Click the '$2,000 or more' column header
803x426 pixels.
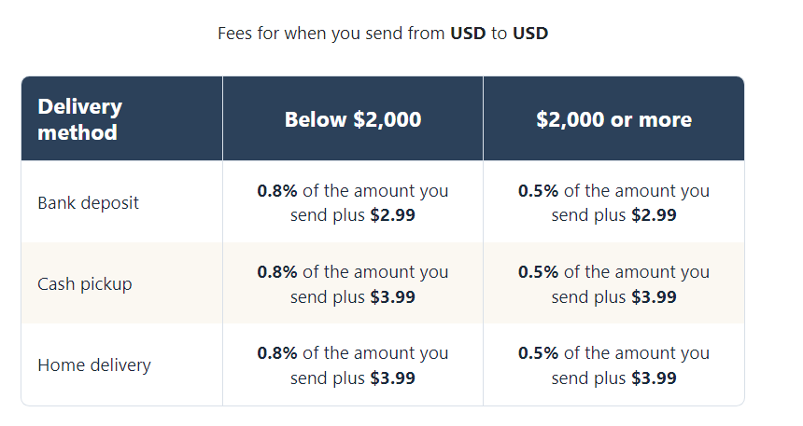coord(613,118)
